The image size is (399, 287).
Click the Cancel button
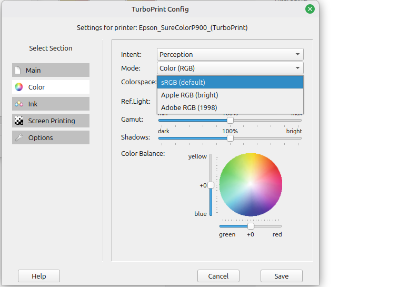pyautogui.click(x=218, y=276)
